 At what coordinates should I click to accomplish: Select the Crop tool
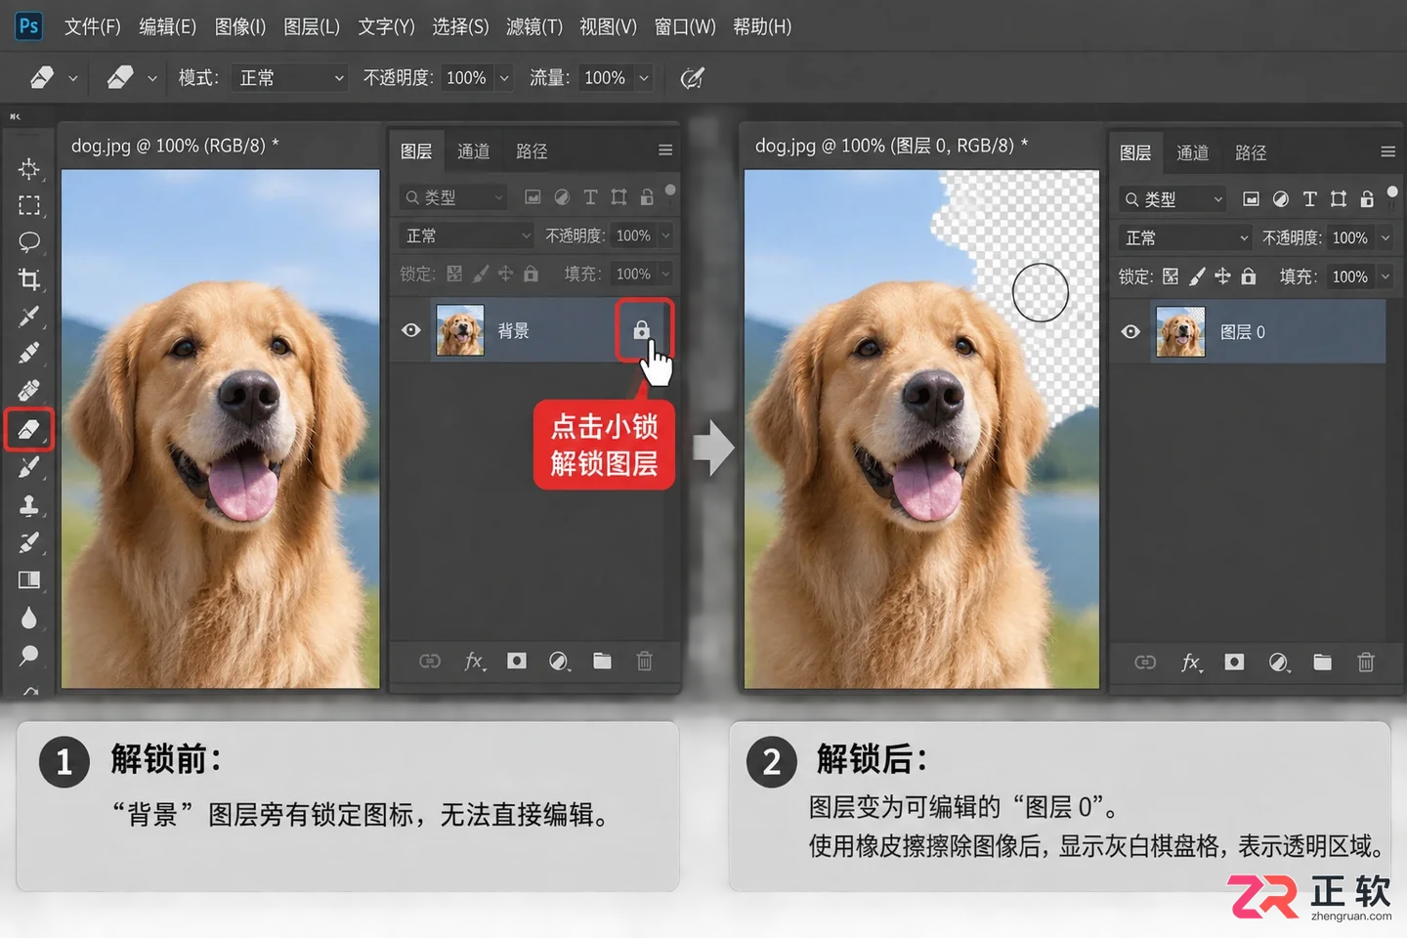pos(29,279)
